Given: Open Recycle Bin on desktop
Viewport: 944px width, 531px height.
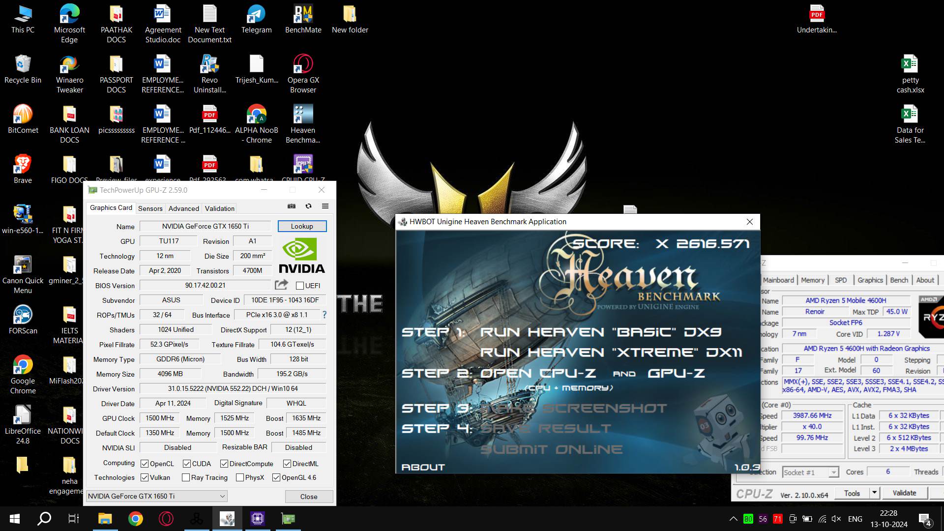Looking at the screenshot, I should 23,69.
